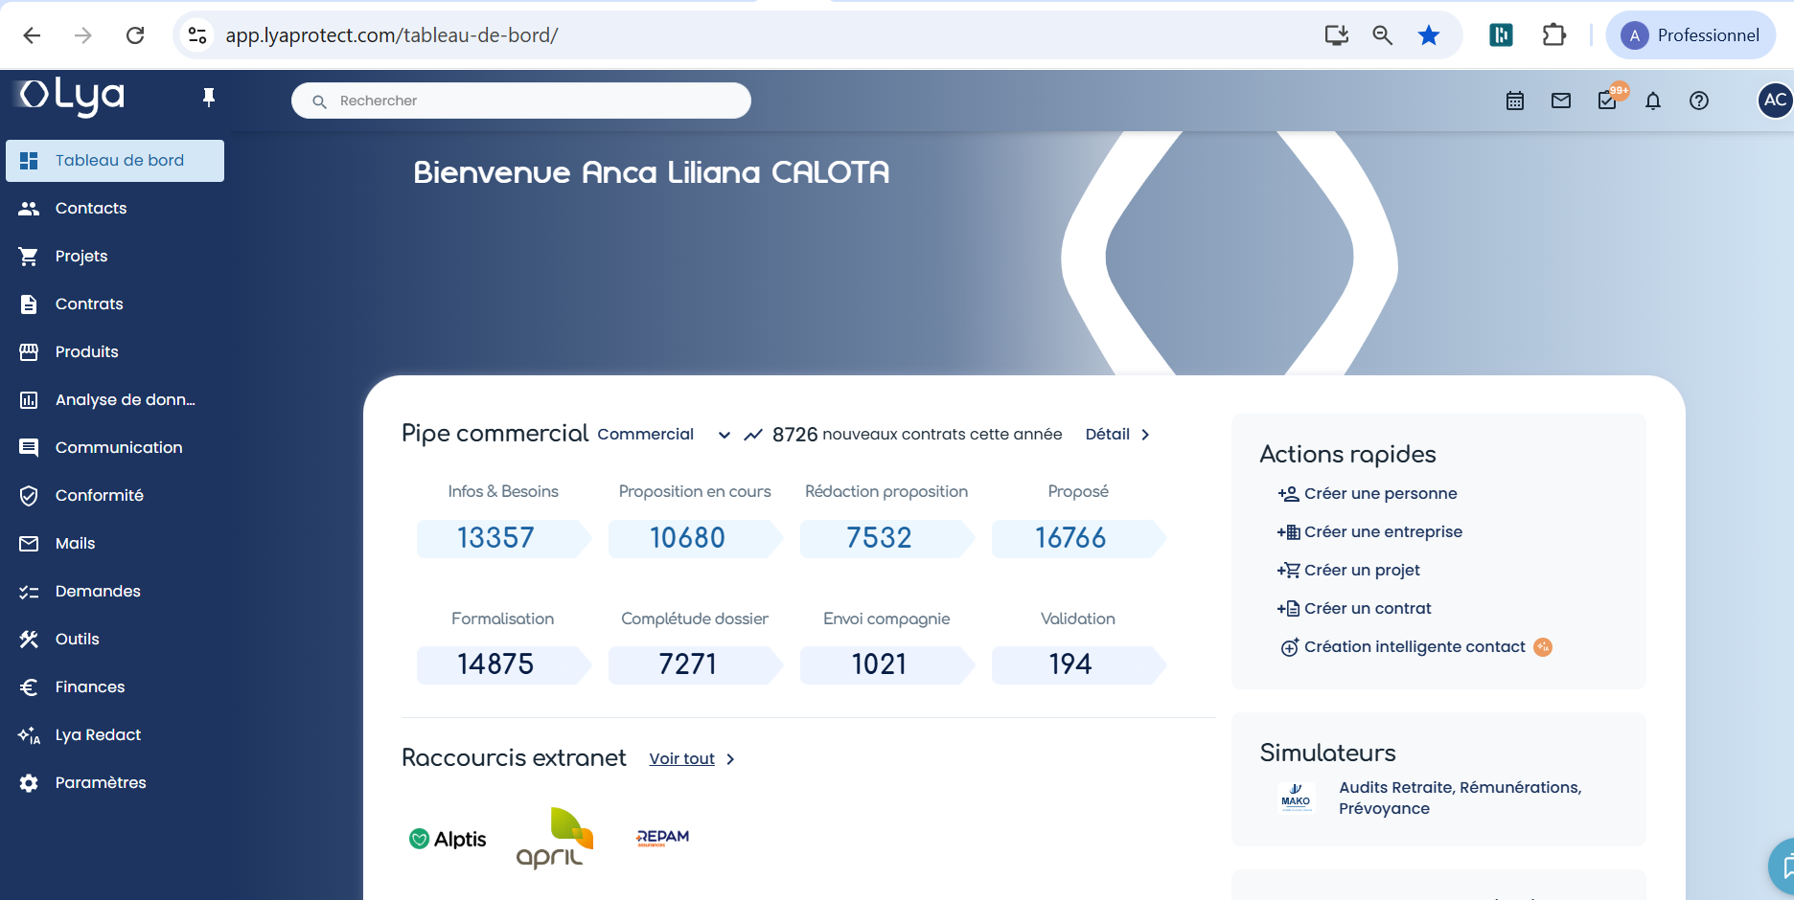Expand the Commercial pipe dropdown
The height and width of the screenshot is (900, 1794).
(x=724, y=435)
